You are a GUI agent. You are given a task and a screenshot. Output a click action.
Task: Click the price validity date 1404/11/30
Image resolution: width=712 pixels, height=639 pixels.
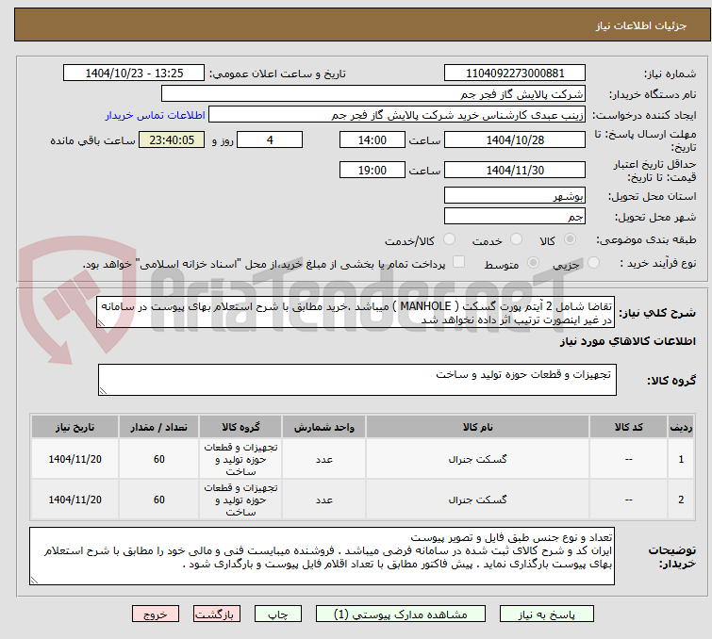click(515, 171)
